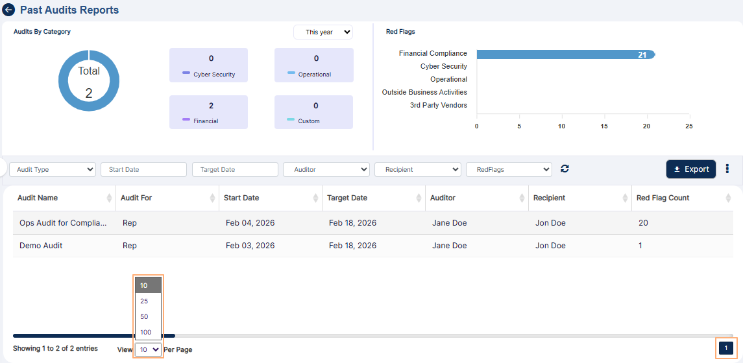Open the RedFlags filter dropdown

coord(509,169)
